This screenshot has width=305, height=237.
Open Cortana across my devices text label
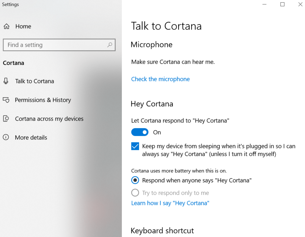click(x=49, y=119)
